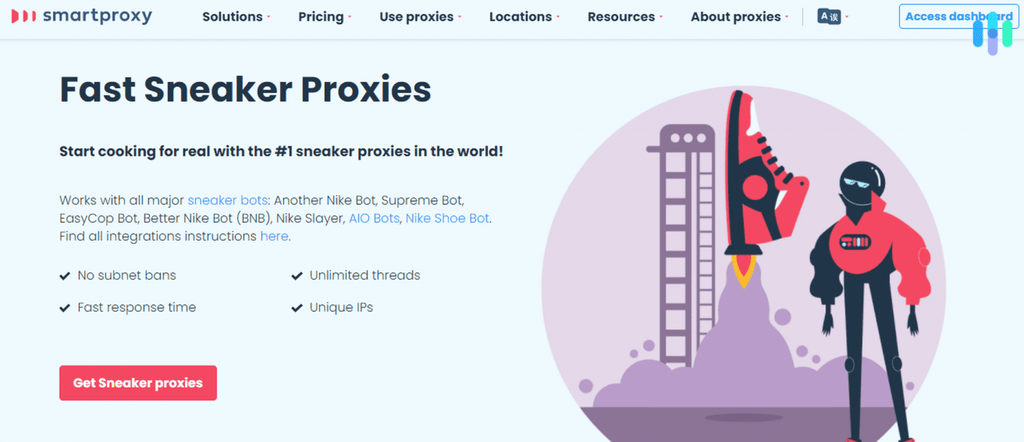The width and height of the screenshot is (1024, 442).
Task: Click the colorful bars widget near dashboard button
Action: coord(993,31)
